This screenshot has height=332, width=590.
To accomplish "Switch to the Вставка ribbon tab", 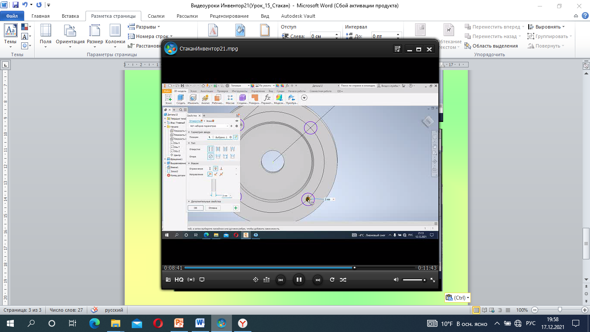I will coord(70,16).
